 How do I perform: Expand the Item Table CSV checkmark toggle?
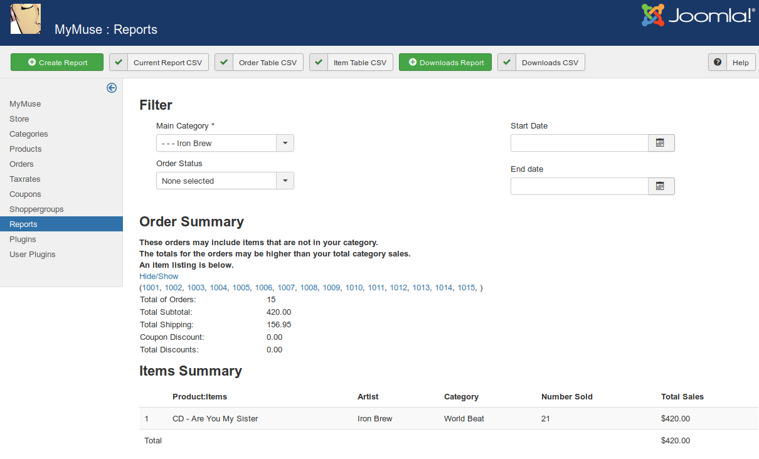318,62
